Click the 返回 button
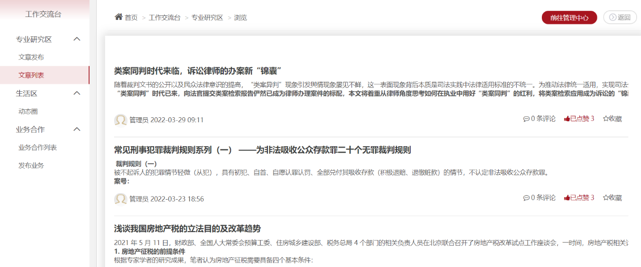 (x=620, y=17)
